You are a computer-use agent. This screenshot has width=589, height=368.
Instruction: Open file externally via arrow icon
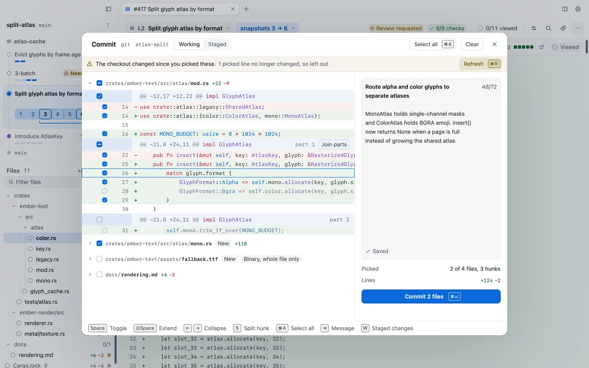542,47
